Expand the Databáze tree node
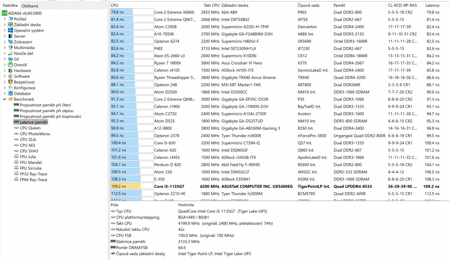The width and height of the screenshot is (449, 260). 4,94
